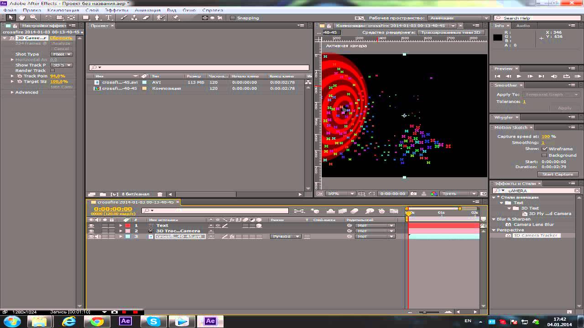584x328 pixels.
Task: Click Play in the Preview panel
Action: [520, 76]
